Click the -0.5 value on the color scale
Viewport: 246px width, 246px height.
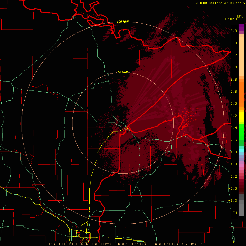click(233, 188)
